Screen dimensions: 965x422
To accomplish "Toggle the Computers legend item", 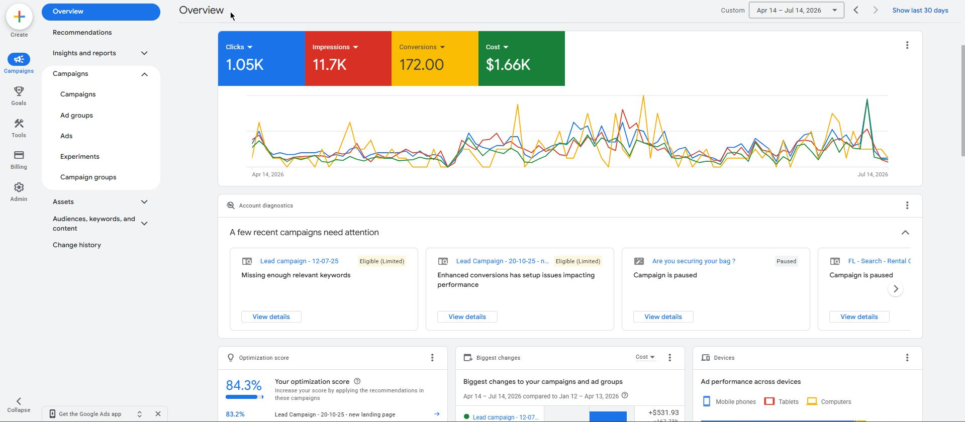I will click(x=828, y=401).
